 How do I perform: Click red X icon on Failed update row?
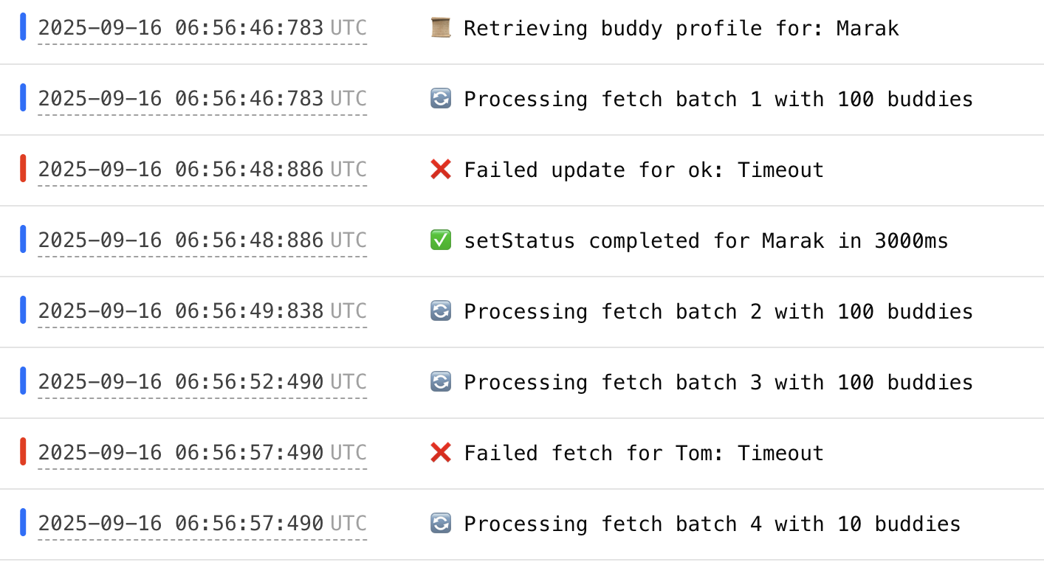[440, 170]
